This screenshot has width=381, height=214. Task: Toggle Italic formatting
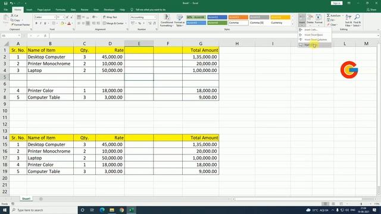click(40, 23)
